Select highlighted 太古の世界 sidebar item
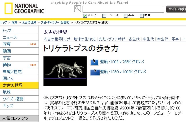The height and width of the screenshot is (122, 186). click(x=19, y=85)
